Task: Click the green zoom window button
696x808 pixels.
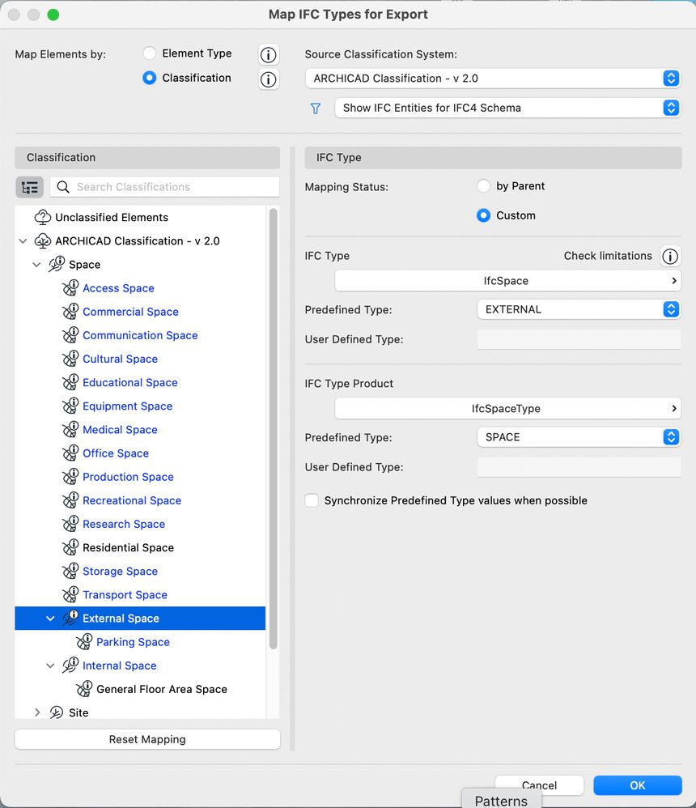Action: pyautogui.click(x=53, y=15)
